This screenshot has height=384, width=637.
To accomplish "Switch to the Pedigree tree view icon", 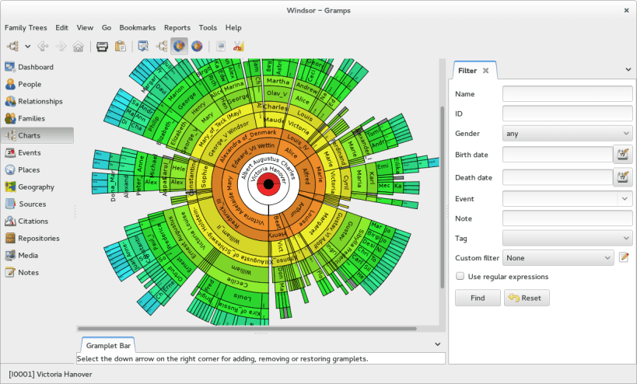I will [x=163, y=46].
